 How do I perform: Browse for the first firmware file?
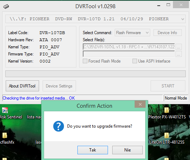pos(178,47)
